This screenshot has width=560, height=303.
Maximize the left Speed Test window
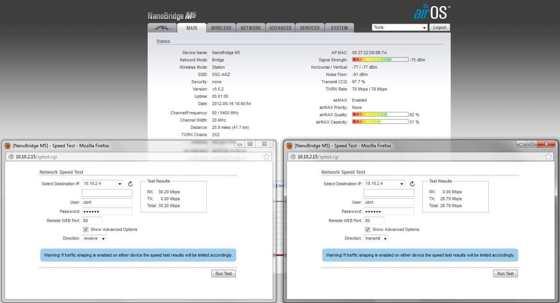250,144
